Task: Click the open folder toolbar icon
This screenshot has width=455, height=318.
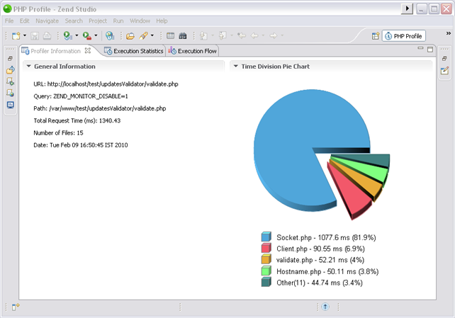Action: tap(130, 35)
